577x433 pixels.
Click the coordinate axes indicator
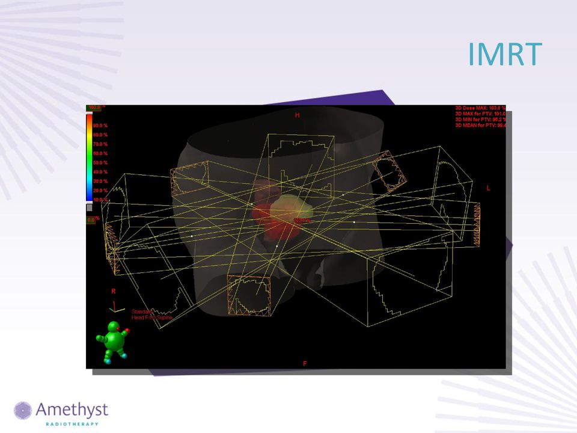point(117,307)
